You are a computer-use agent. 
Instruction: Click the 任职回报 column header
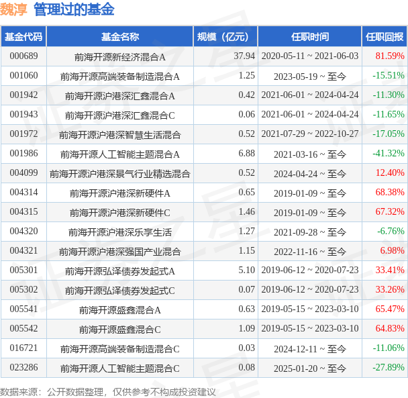coord(385,36)
